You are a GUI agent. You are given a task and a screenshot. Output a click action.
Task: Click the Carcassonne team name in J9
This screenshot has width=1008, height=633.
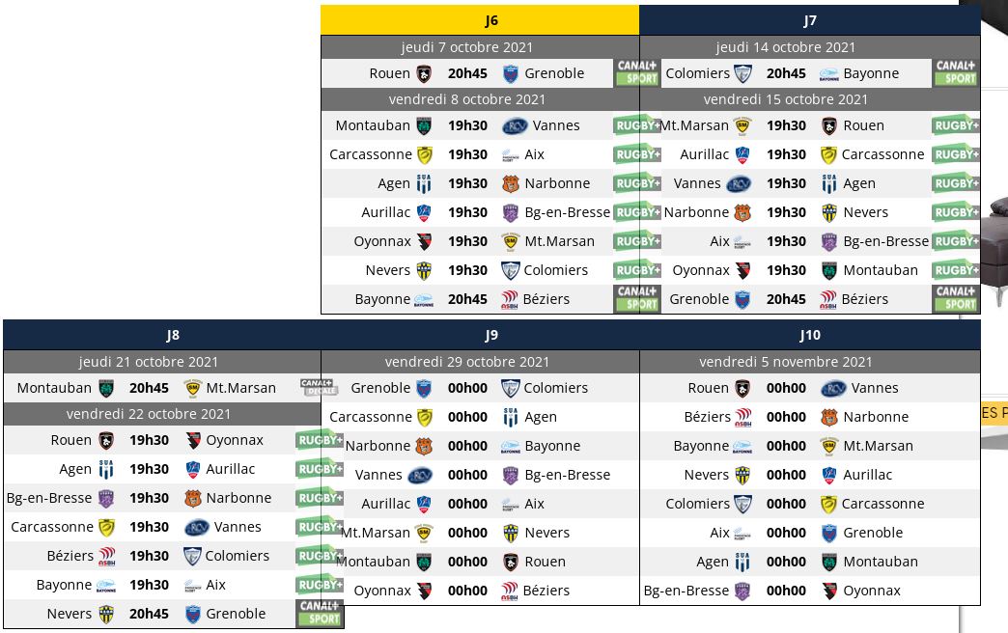(371, 417)
